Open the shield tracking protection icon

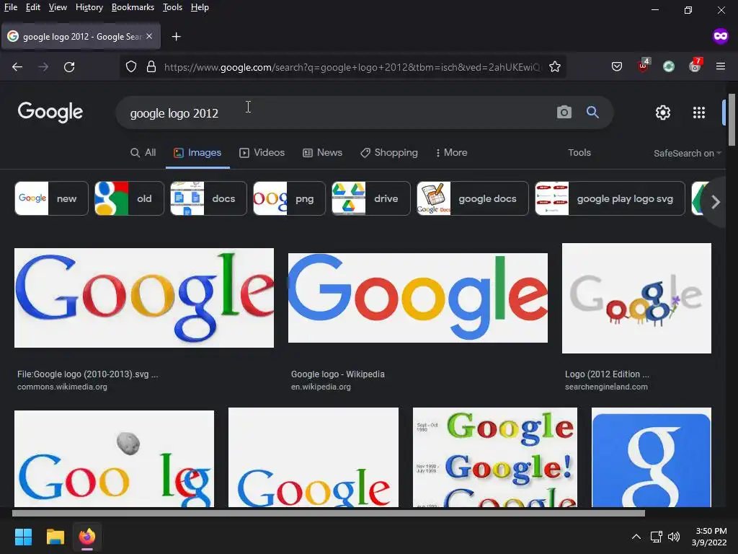(131, 67)
